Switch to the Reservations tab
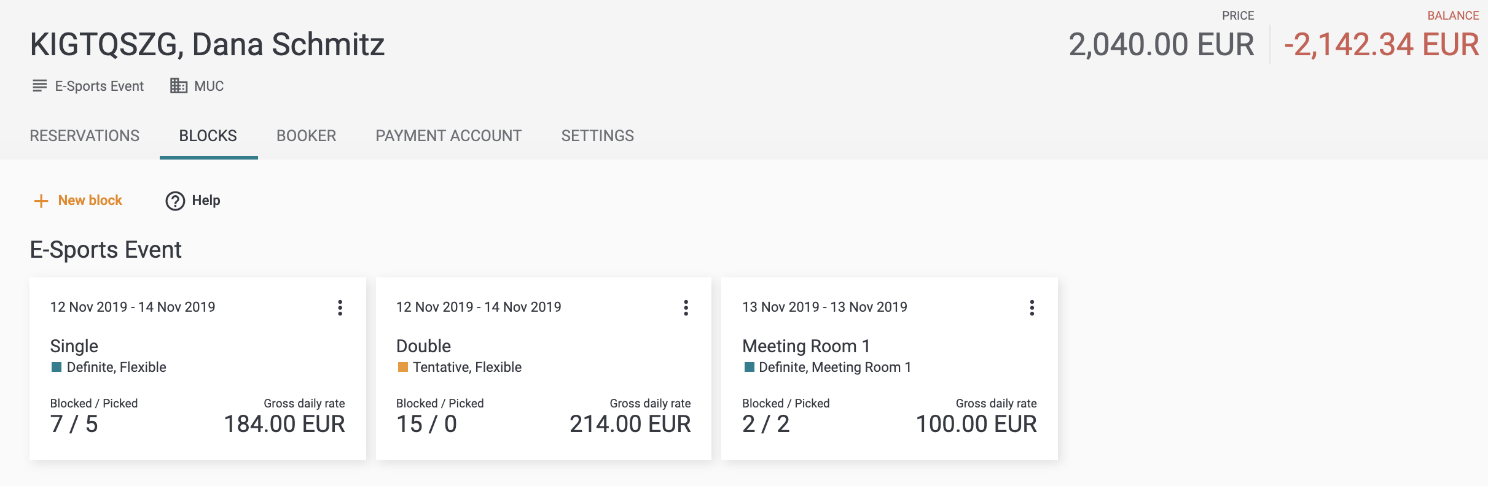1488x486 pixels. point(85,136)
